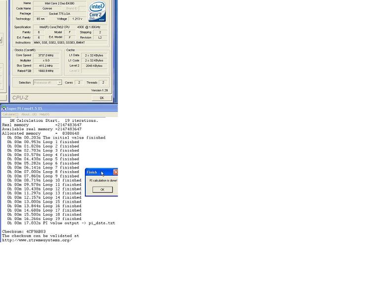
Task: Click the 1M Calculation Start line
Action: 54,121
